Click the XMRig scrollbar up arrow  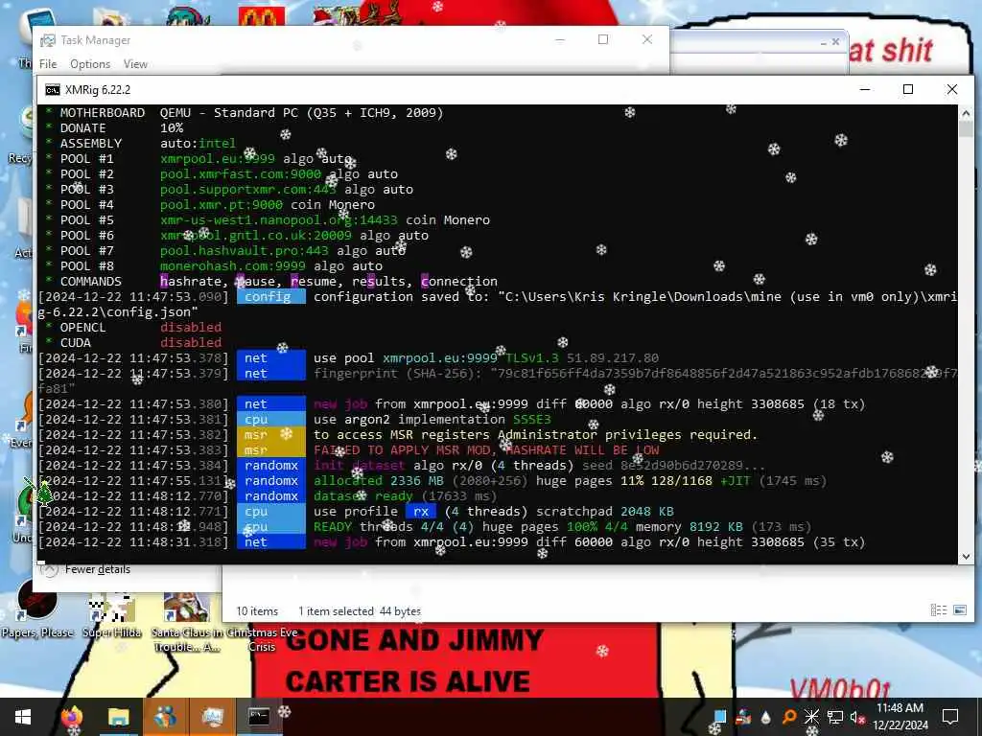click(966, 113)
